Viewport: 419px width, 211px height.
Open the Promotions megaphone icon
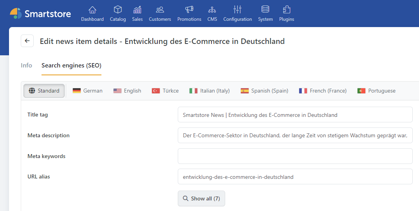[x=189, y=10]
